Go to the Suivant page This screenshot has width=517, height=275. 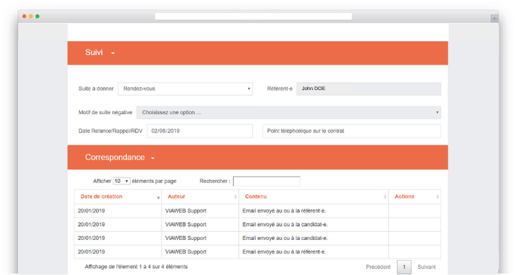click(426, 267)
